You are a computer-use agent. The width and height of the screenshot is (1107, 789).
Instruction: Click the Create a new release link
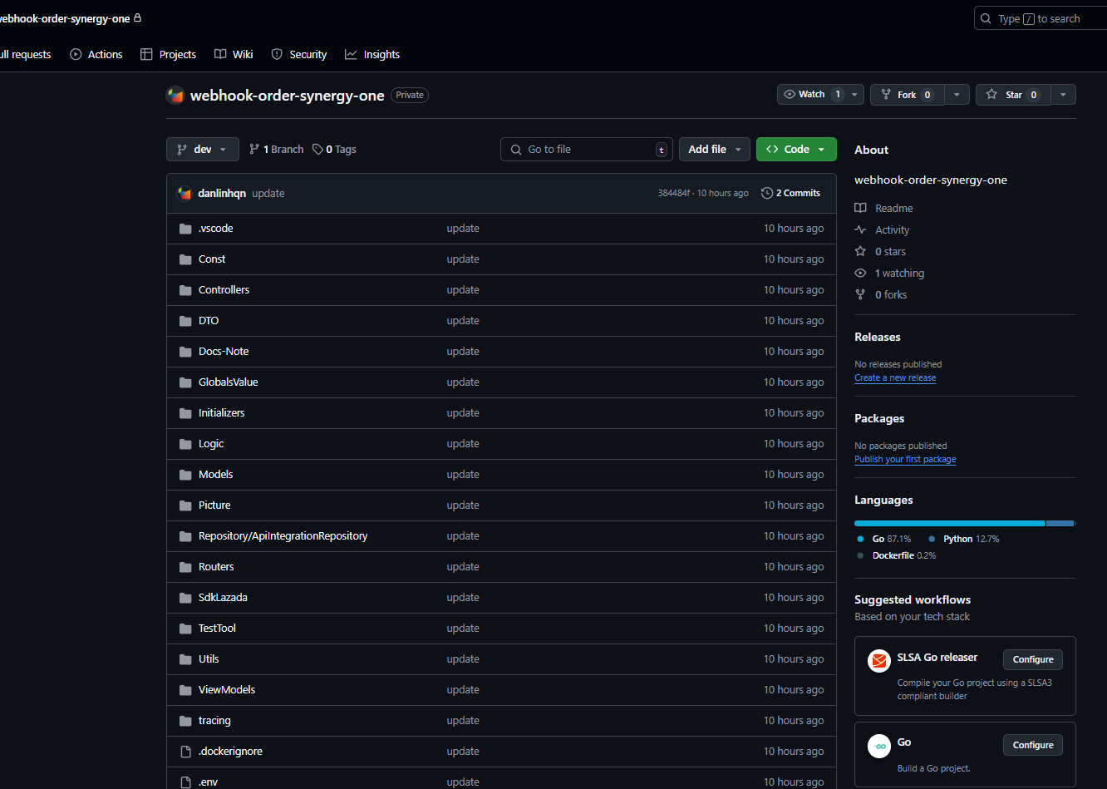[x=895, y=377]
